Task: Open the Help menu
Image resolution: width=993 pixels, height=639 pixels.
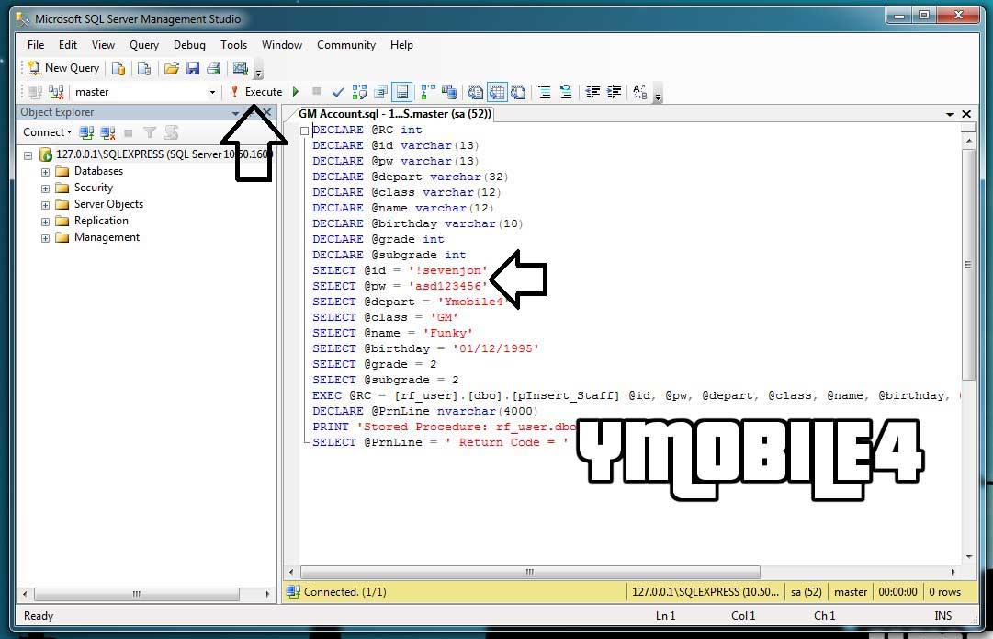Action: [401, 45]
